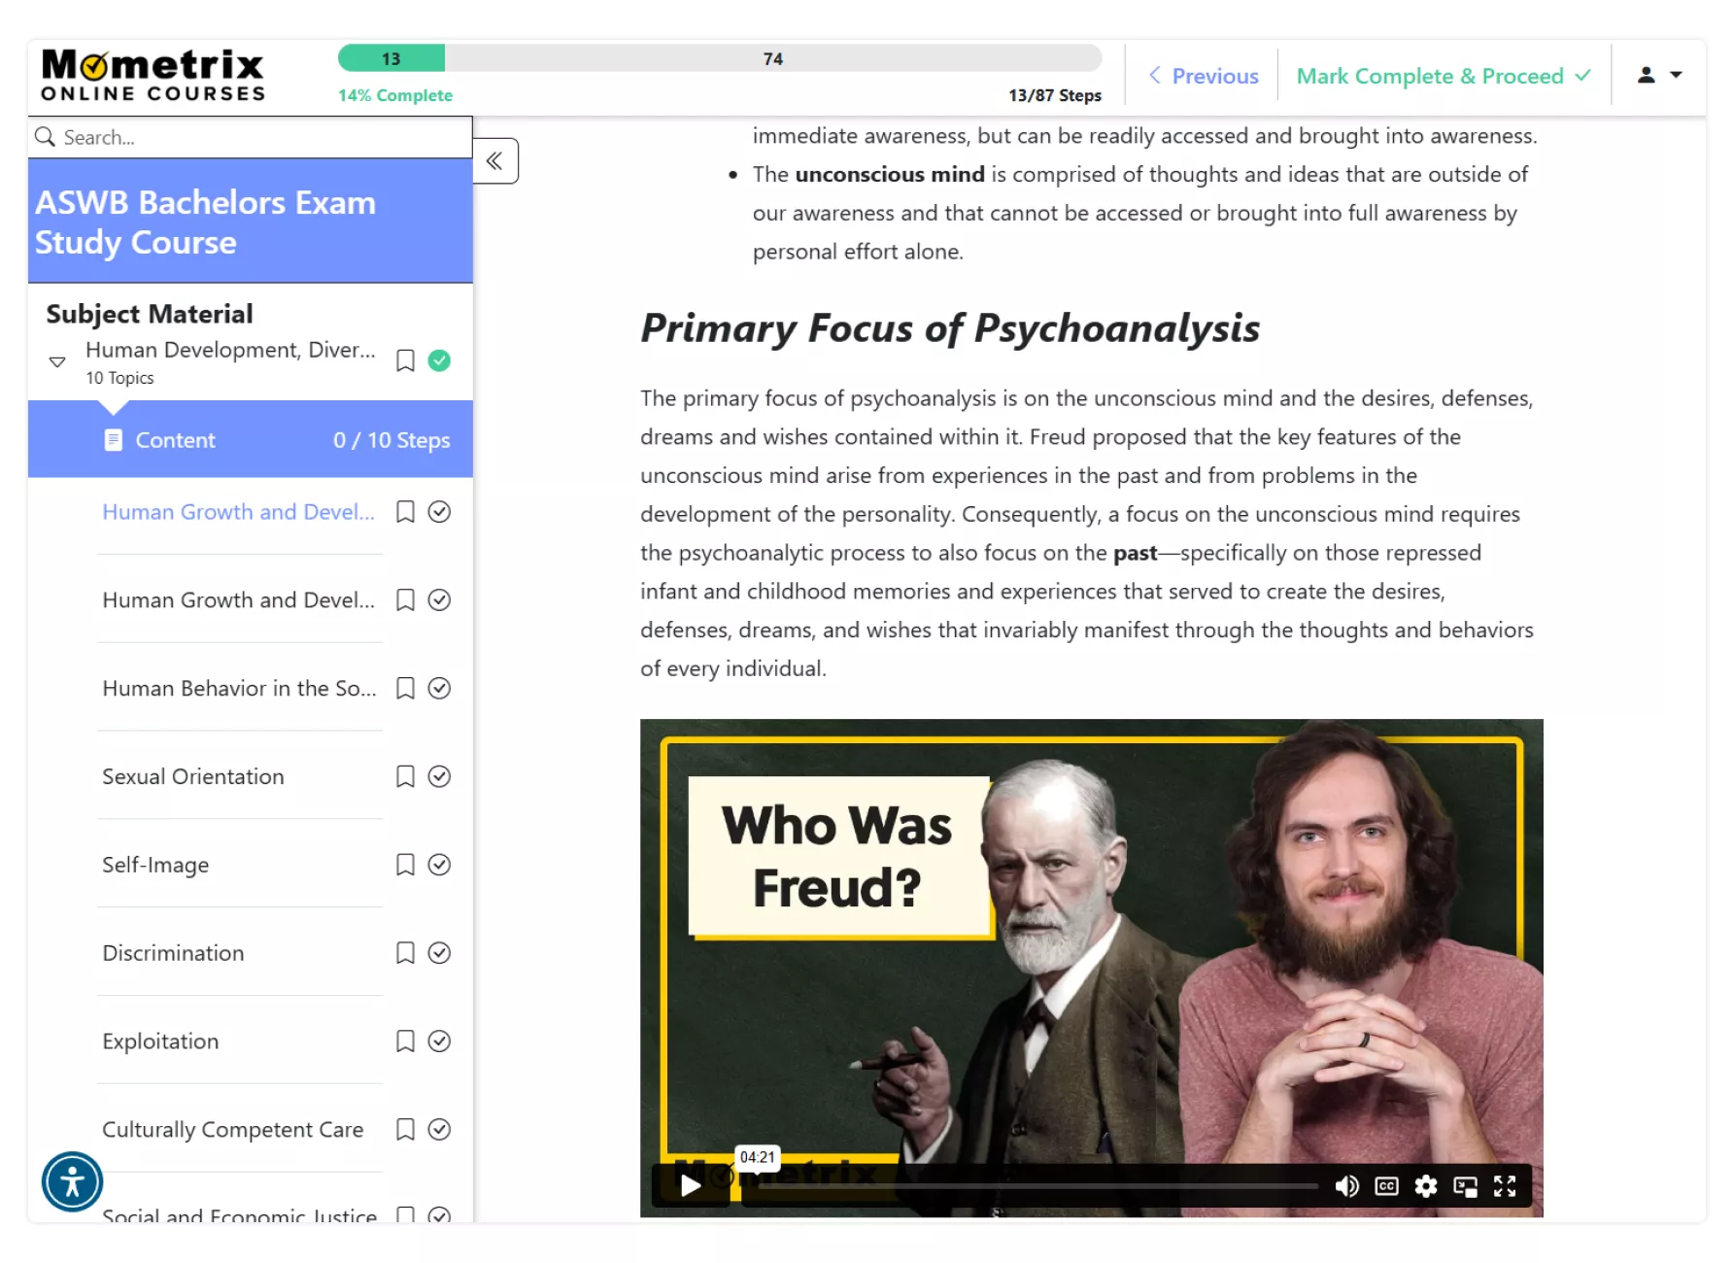The width and height of the screenshot is (1733, 1263).
Task: Open the Human Behavior in the So... topic
Action: (x=239, y=689)
